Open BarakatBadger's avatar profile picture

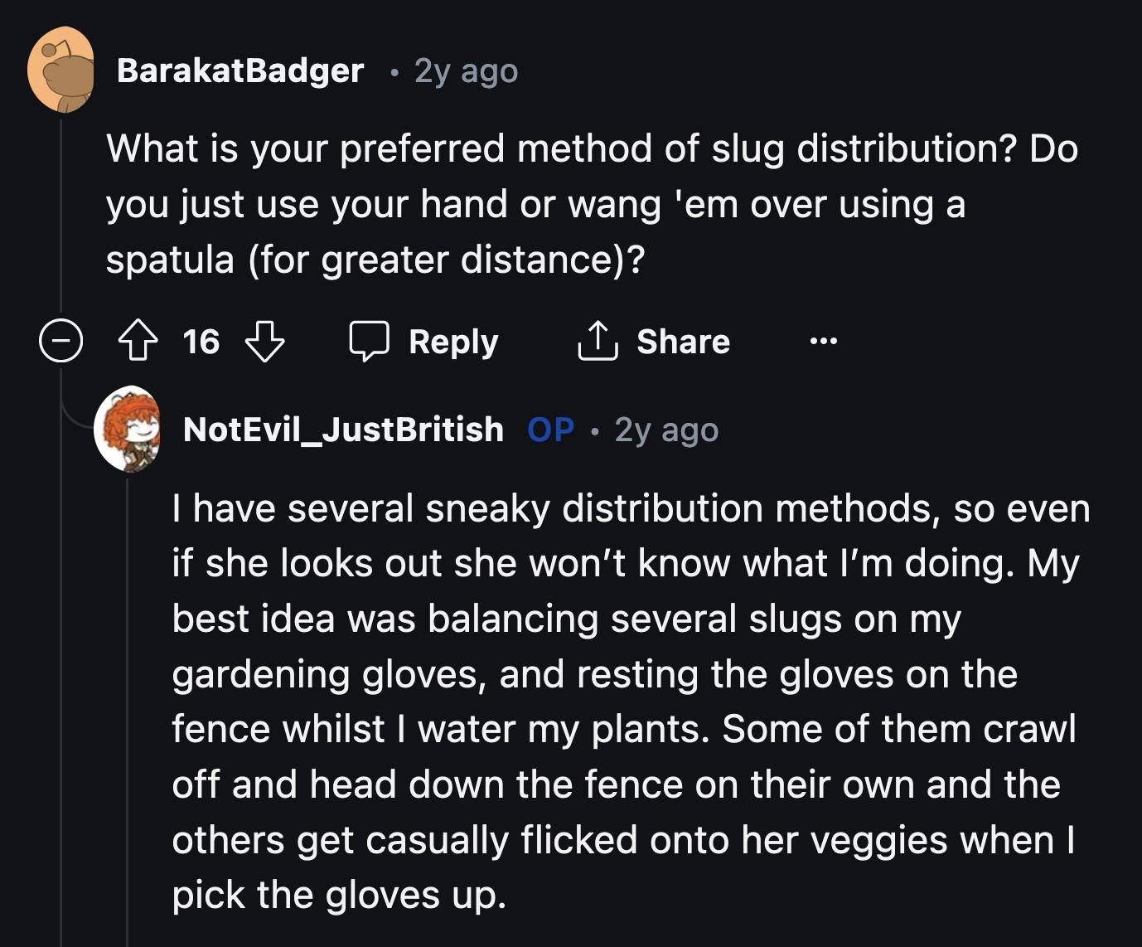[x=61, y=70]
